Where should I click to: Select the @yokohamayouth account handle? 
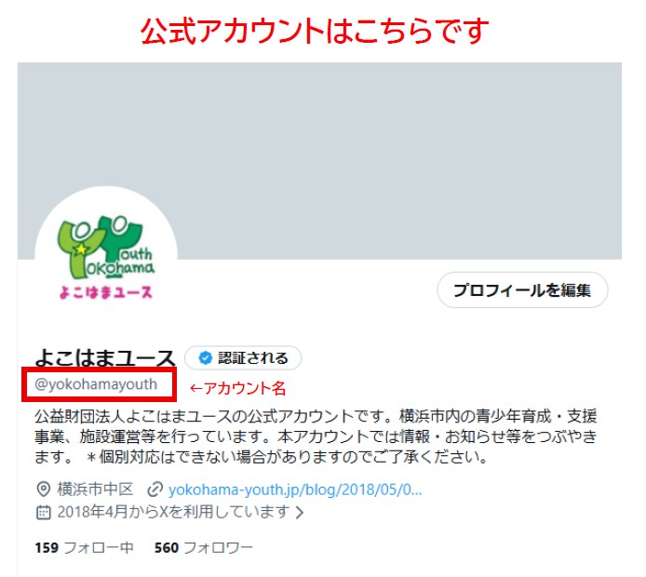point(96,383)
